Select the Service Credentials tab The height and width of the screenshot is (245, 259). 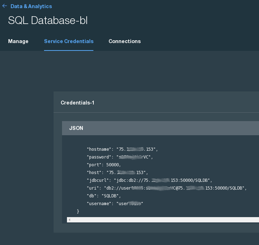tap(69, 41)
